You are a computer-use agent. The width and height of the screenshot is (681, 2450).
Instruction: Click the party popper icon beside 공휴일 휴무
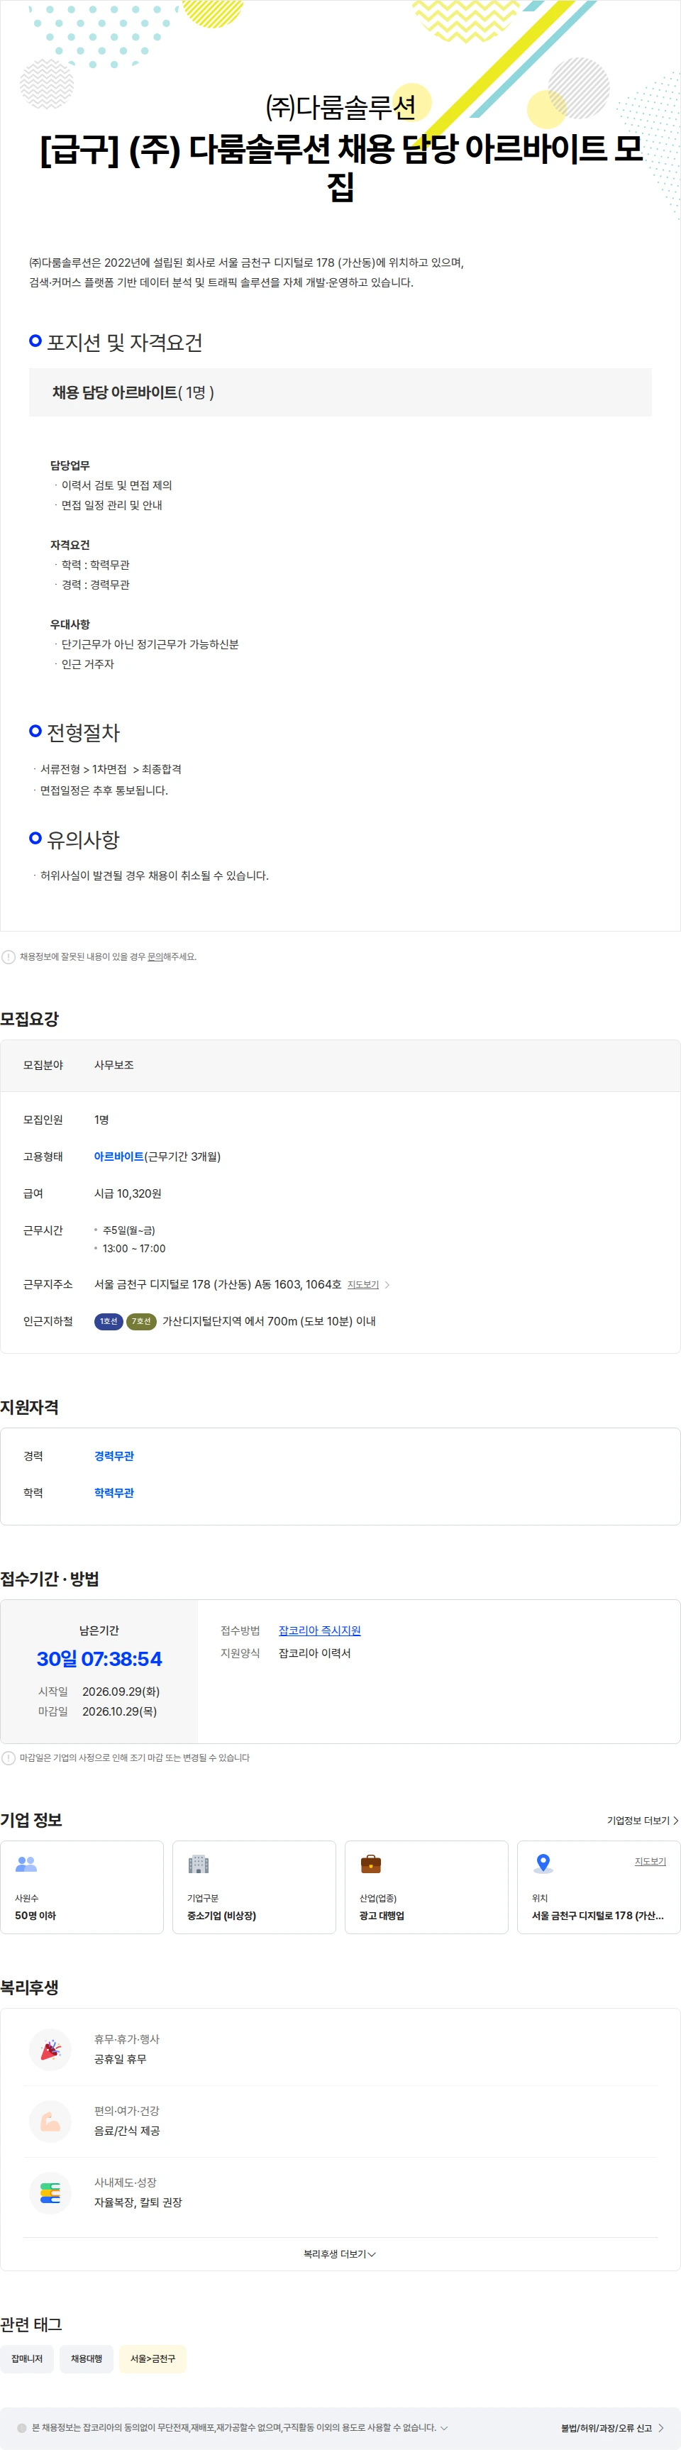50,2048
